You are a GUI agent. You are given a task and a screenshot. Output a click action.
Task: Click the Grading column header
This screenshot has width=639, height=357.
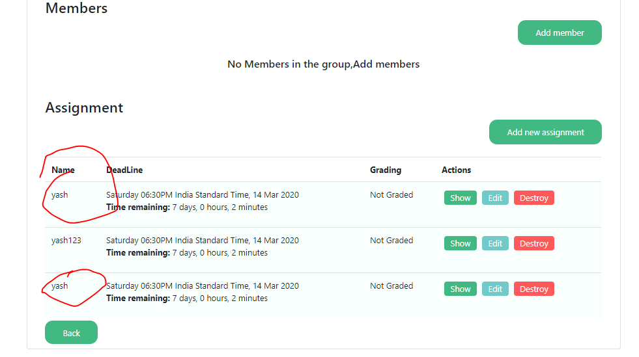[386, 170]
